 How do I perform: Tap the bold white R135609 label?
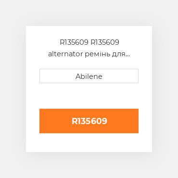coord(89,121)
